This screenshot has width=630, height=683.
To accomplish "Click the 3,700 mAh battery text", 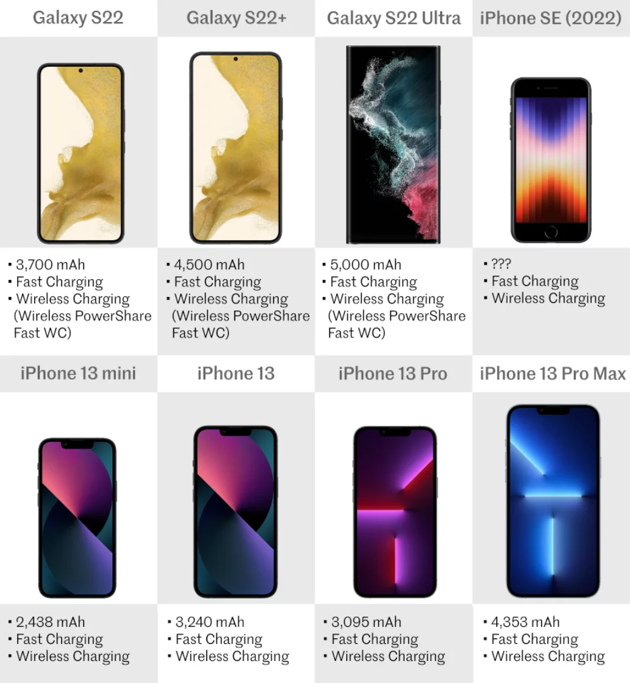I will click(50, 264).
